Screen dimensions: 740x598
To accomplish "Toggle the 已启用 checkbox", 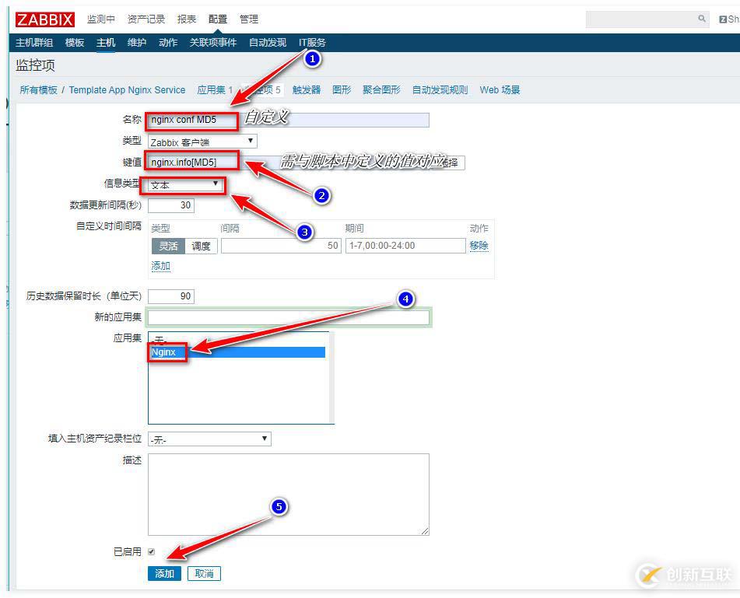I will (152, 551).
